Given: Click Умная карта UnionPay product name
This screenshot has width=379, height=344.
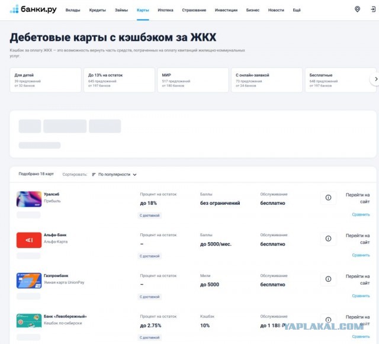Looking at the screenshot, I should pyautogui.click(x=64, y=282).
